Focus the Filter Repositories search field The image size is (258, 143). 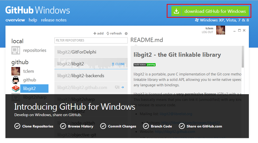pos(91,40)
